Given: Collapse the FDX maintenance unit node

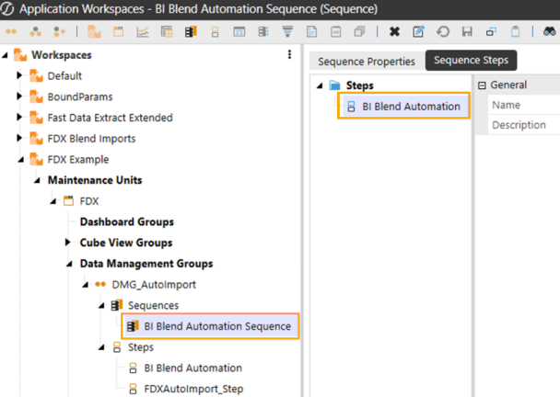Looking at the screenshot, I should (53, 201).
